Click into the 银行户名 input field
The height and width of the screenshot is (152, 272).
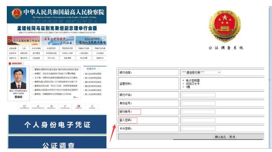[198, 95]
